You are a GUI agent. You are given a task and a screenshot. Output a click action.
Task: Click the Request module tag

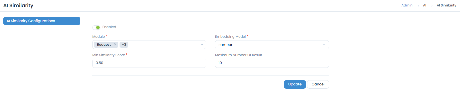click(x=104, y=45)
